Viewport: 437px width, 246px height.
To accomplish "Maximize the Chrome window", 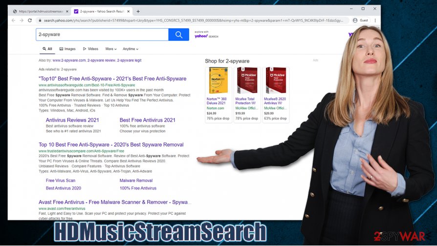I will point(363,9).
